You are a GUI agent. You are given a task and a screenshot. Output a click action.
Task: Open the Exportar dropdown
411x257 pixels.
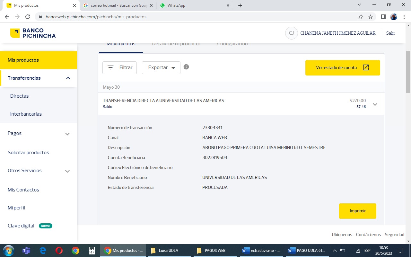(x=161, y=68)
